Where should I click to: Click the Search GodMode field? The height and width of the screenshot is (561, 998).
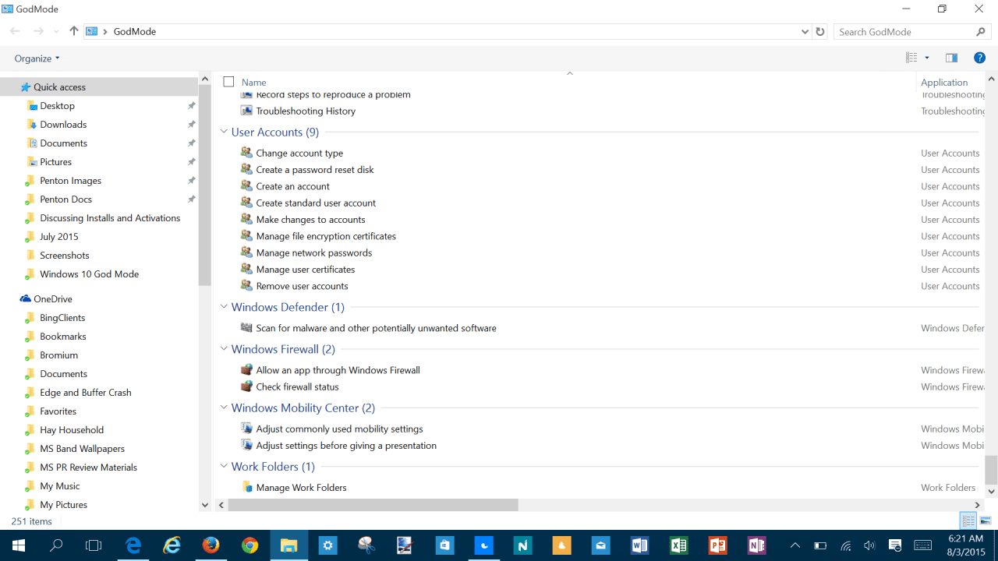[x=904, y=32]
